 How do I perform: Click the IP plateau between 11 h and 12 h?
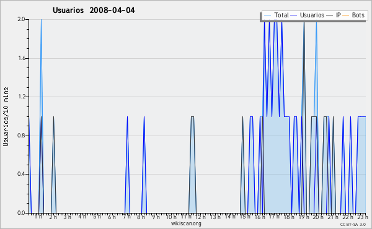[x=192, y=117]
